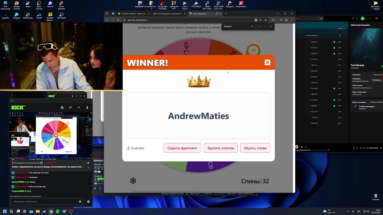Open Spotify from the taskbar
The height and width of the screenshot is (215, 383).
[x=57, y=211]
